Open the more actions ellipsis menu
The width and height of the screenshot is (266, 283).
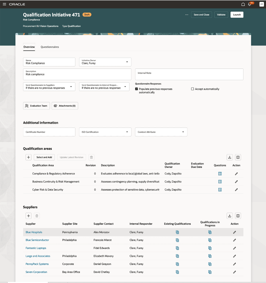[187, 15]
